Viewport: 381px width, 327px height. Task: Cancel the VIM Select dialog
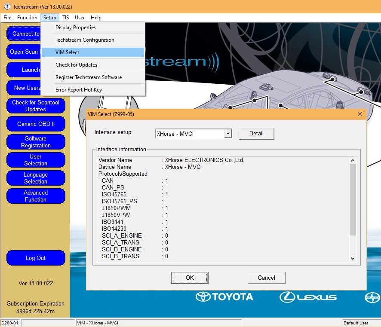pos(267,278)
